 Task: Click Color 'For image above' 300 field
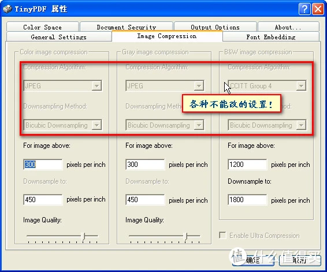[43, 165]
